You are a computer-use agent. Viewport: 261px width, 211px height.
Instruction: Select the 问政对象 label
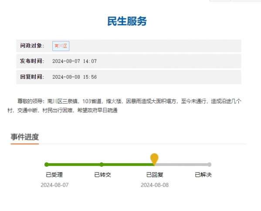point(32,46)
